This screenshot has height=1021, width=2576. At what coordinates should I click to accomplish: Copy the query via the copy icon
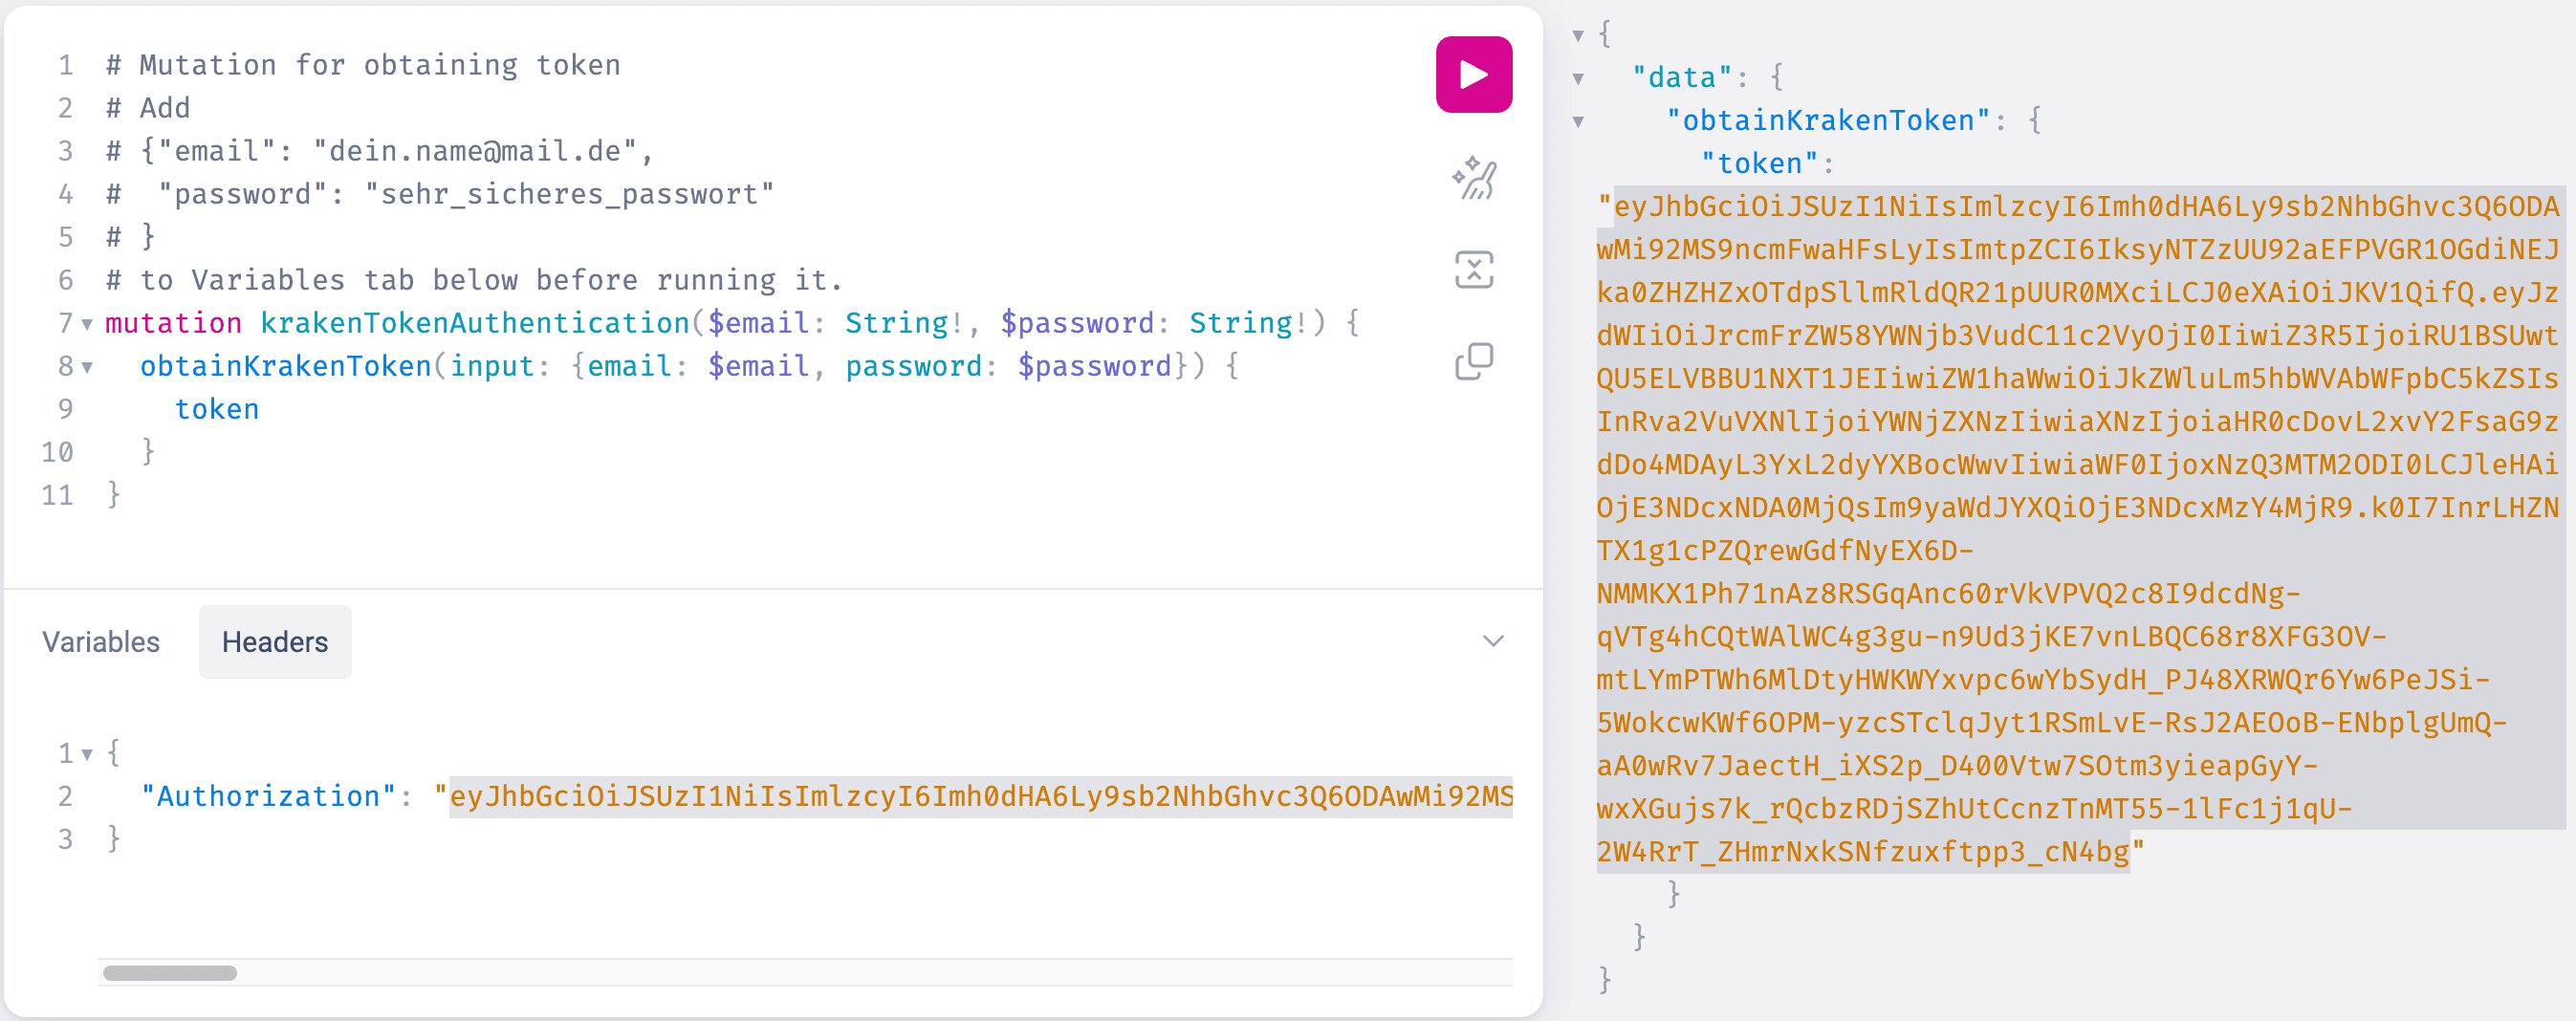coord(1474,358)
